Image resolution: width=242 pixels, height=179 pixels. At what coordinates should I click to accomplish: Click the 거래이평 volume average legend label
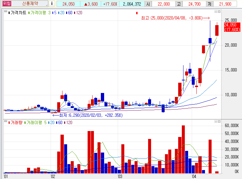pos(33,123)
